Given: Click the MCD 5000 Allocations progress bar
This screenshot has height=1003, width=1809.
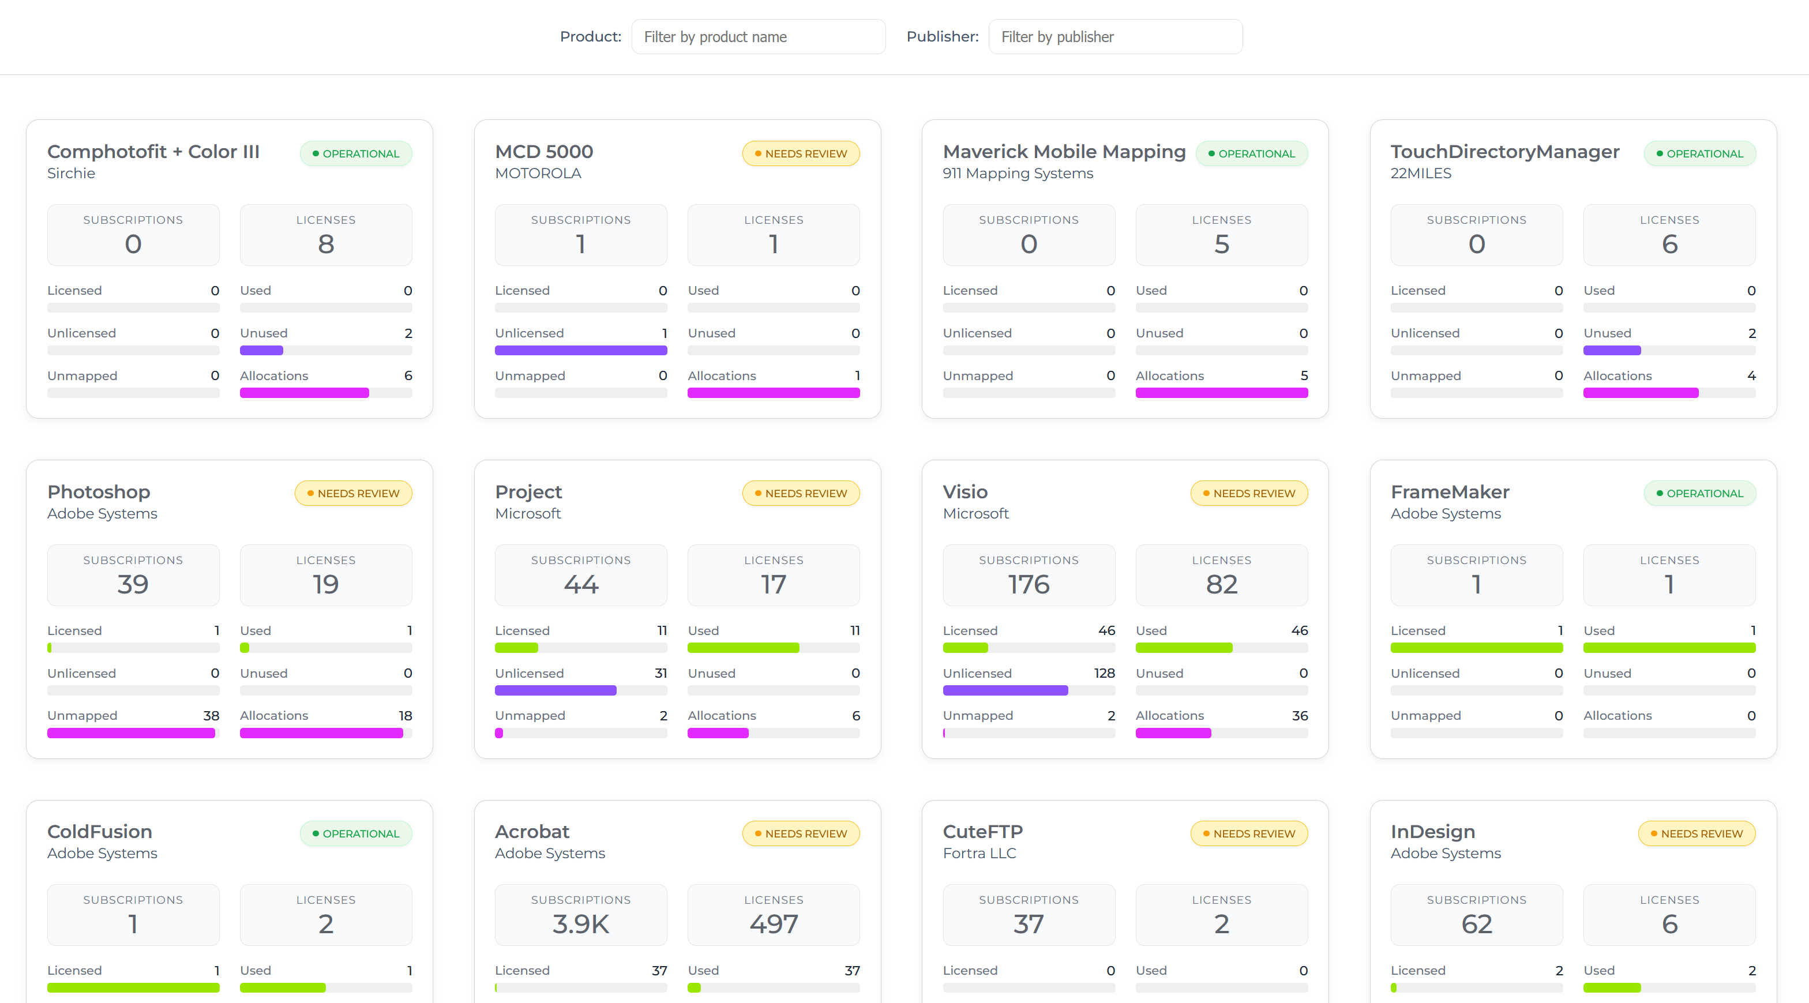Looking at the screenshot, I should coord(773,393).
